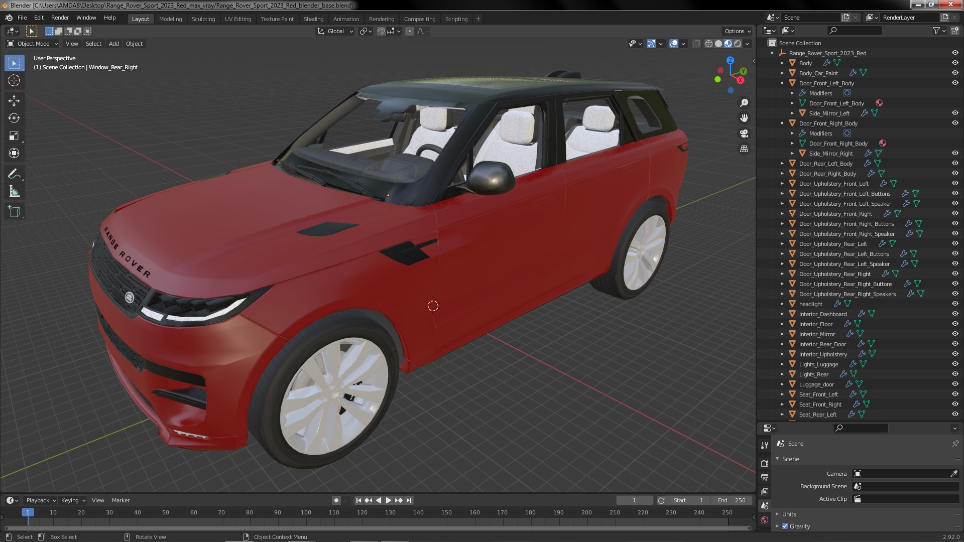Expand the Door_Rear_Left_Body tree item
Screen dimensions: 964x542
tap(782, 163)
